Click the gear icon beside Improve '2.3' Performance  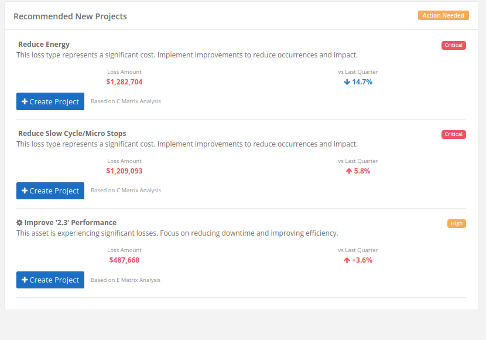pyautogui.click(x=20, y=222)
